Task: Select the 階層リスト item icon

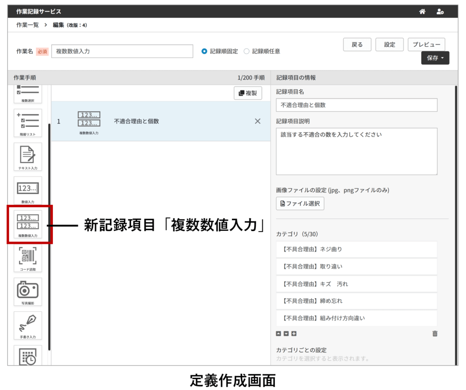Action: click(28, 123)
